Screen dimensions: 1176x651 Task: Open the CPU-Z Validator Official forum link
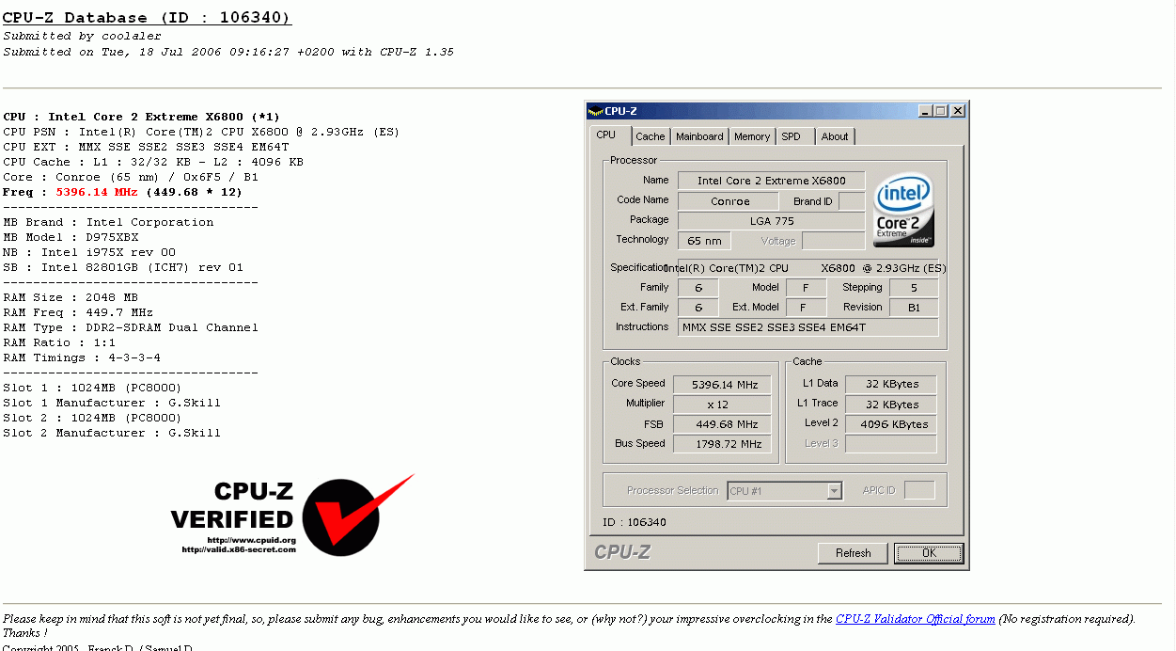[x=915, y=619]
